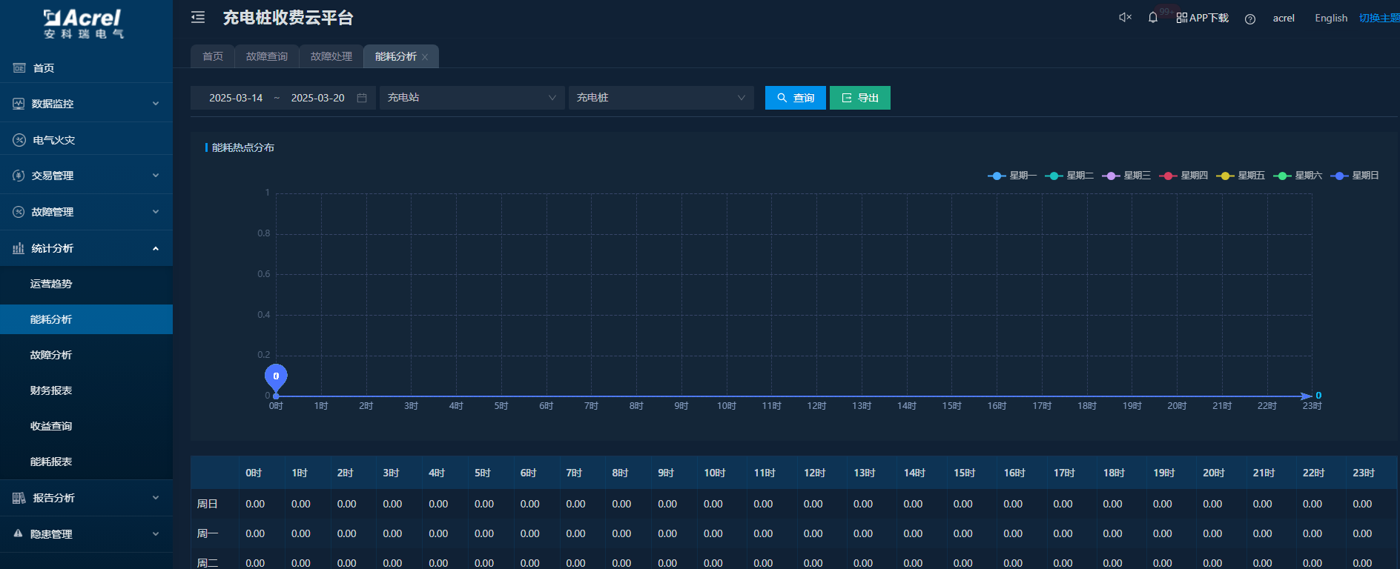Toggle 星期日 legend series
The width and height of the screenshot is (1400, 569).
1354,176
